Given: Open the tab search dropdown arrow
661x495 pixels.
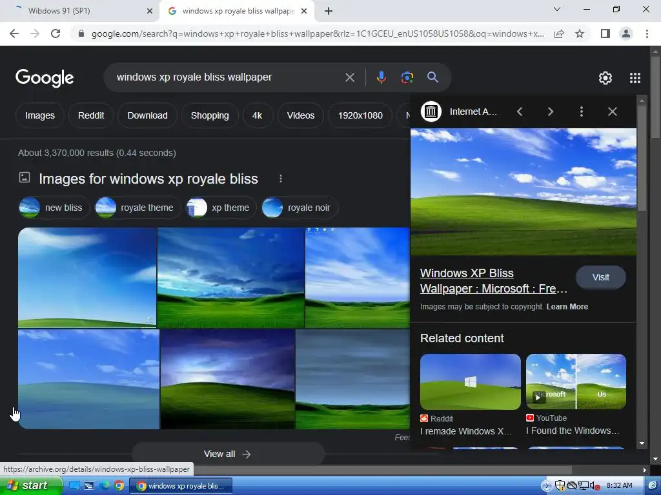Looking at the screenshot, I should (557, 9).
